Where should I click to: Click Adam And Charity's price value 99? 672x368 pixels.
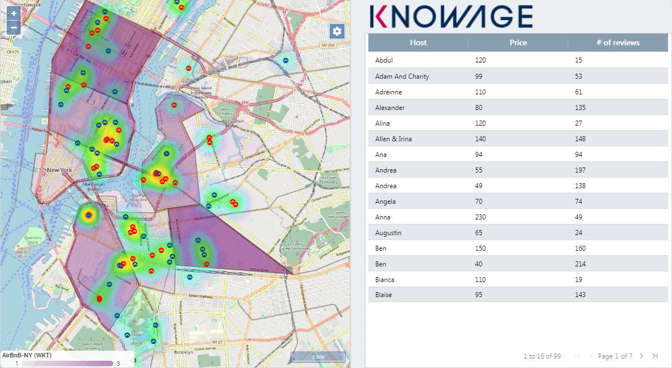coord(479,76)
